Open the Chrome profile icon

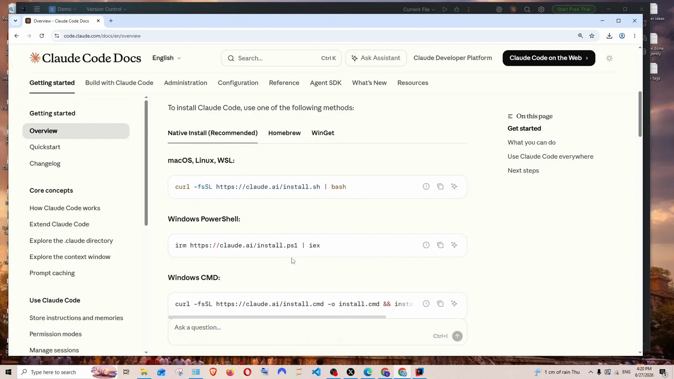coord(622,36)
